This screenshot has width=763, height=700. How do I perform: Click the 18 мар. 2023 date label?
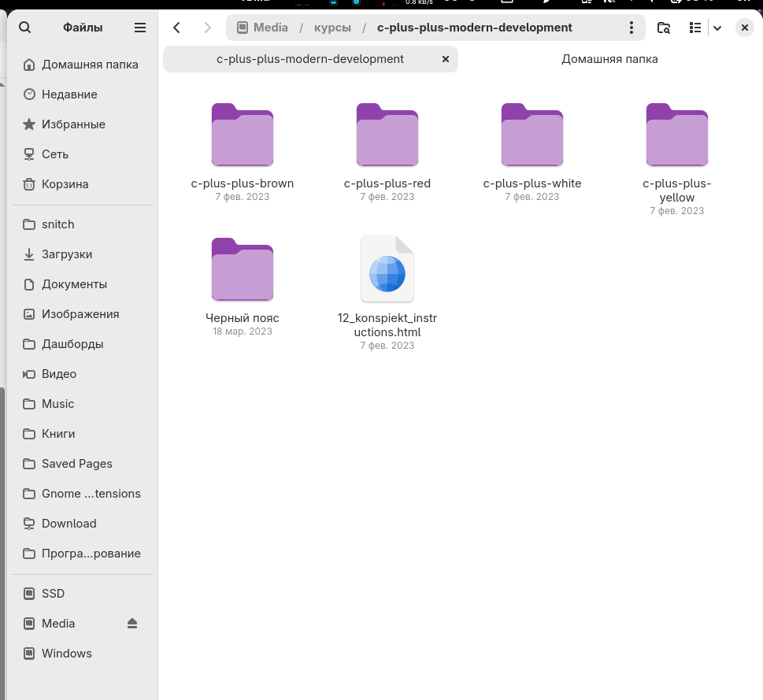point(243,331)
